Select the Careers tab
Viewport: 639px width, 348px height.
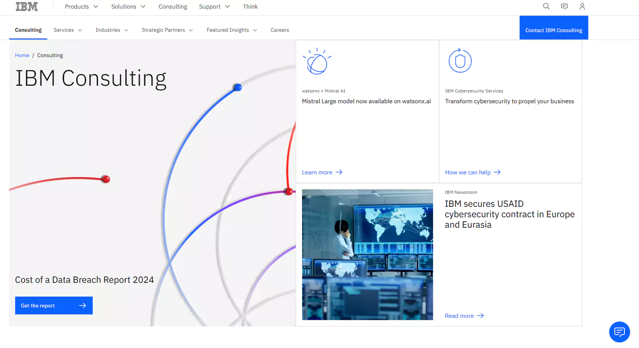[x=280, y=30]
